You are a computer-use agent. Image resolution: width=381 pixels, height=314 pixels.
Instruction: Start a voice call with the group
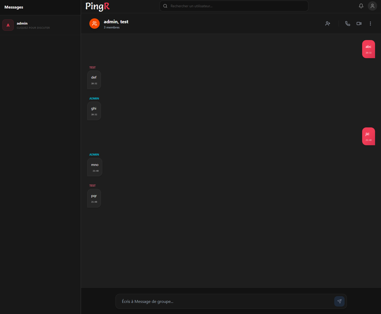(x=347, y=24)
